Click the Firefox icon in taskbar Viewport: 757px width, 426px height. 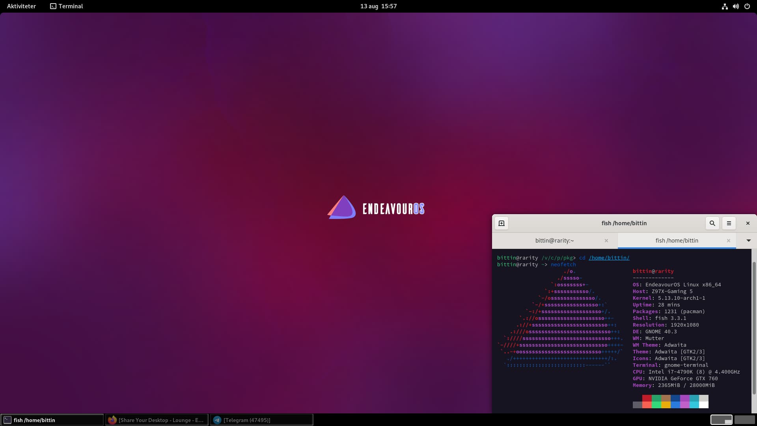[x=112, y=420]
